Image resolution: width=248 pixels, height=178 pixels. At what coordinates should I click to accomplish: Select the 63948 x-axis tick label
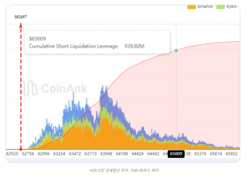[106, 154]
